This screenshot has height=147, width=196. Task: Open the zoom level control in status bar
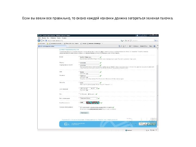153,130
